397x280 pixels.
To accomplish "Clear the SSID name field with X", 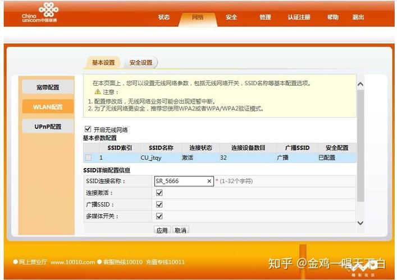I will pyautogui.click(x=209, y=181).
